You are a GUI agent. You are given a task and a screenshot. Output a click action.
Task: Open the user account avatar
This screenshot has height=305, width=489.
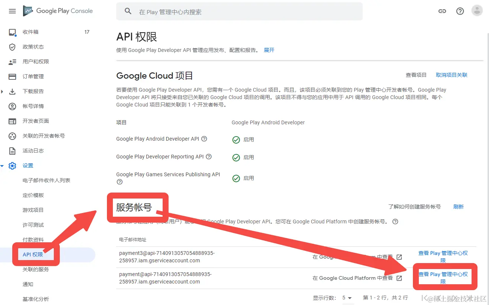tap(477, 11)
